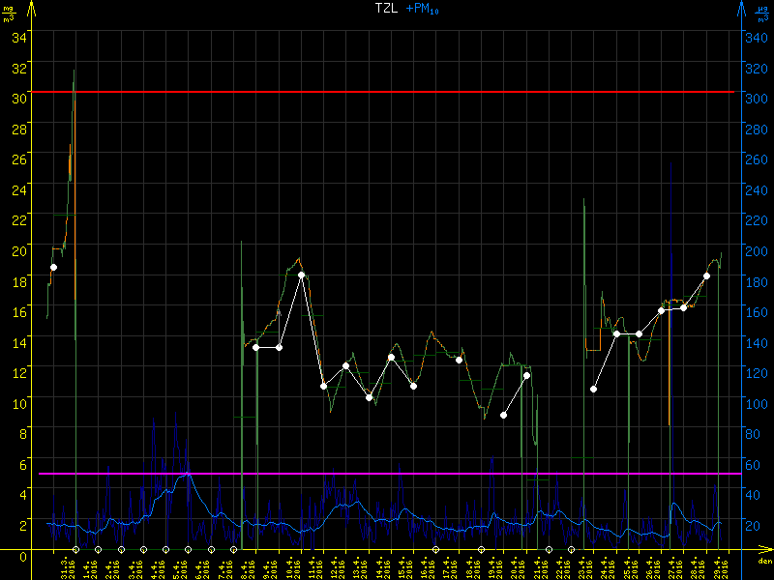Select the rightmost white data point
The height and width of the screenshot is (580, 774).
coord(706,275)
